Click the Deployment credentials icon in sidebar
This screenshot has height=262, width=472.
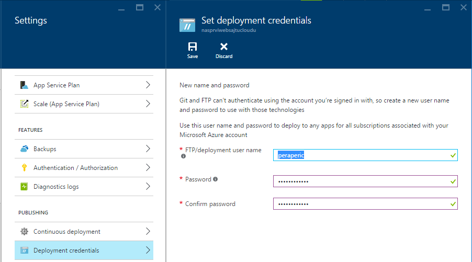[x=24, y=250]
